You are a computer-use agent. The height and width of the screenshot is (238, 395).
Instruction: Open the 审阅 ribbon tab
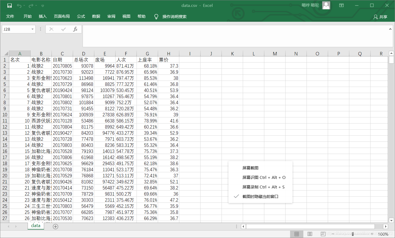tap(111, 16)
